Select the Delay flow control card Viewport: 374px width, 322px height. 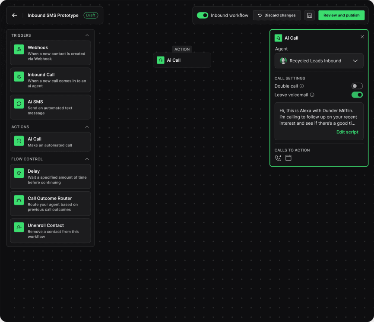click(x=51, y=177)
